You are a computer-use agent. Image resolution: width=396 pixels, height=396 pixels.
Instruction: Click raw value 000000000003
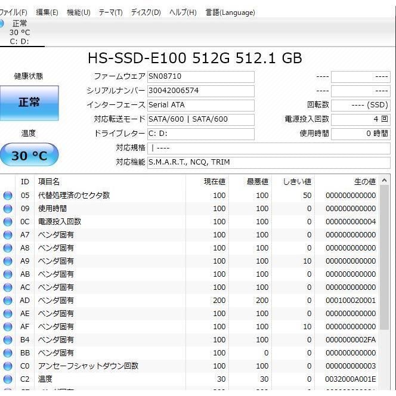[x=351, y=366]
